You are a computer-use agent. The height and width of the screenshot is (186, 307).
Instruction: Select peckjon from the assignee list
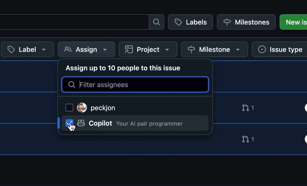tap(103, 108)
